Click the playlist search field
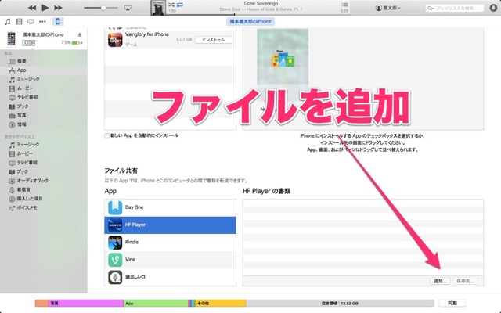The width and height of the screenshot is (501, 313). [454, 9]
